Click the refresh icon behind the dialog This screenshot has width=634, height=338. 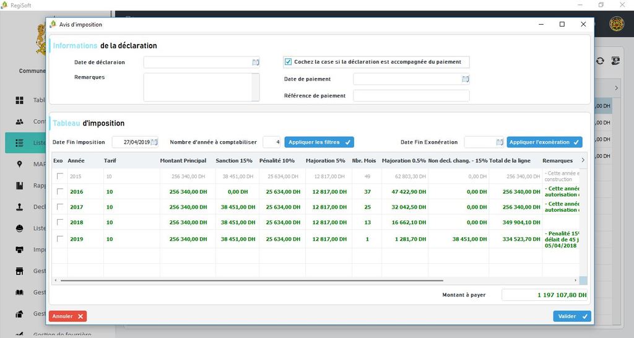600,61
